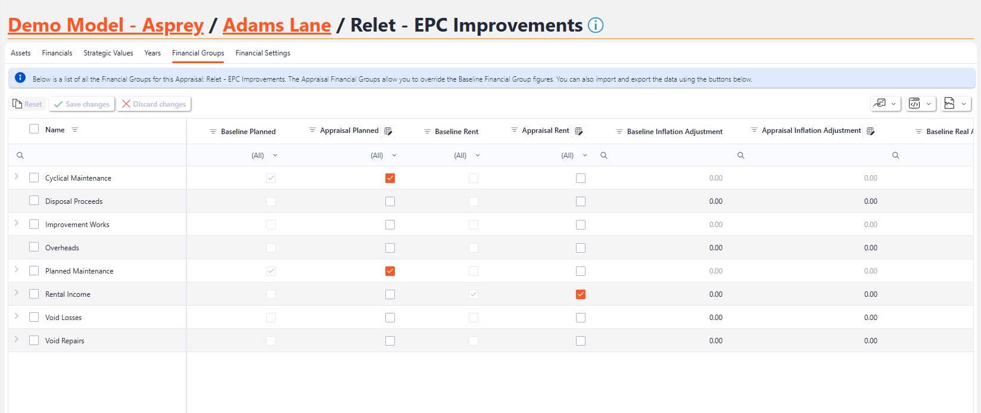This screenshot has height=413, width=981.
Task: Follow the Adams Lane breadcrumb link
Action: pos(276,26)
